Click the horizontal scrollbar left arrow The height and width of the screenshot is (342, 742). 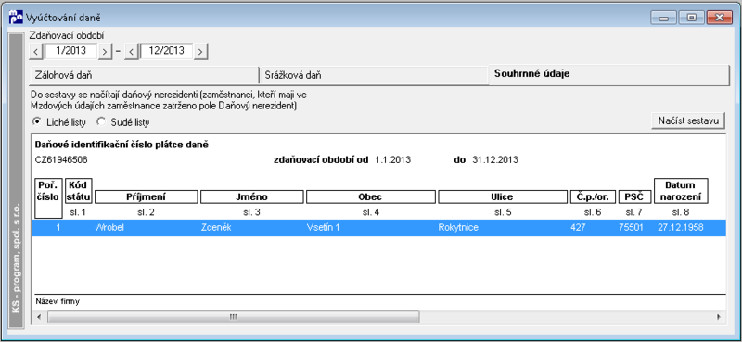click(39, 316)
